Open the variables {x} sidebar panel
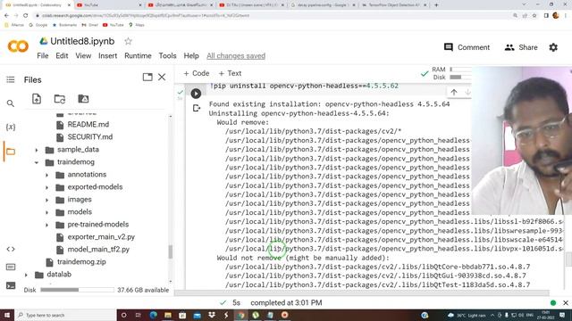The height and width of the screenshot is (321, 572). [x=11, y=127]
